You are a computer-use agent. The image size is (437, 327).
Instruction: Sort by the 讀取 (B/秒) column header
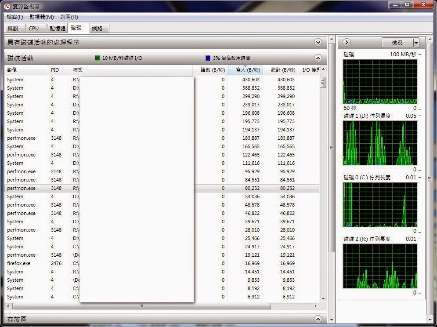[210, 70]
